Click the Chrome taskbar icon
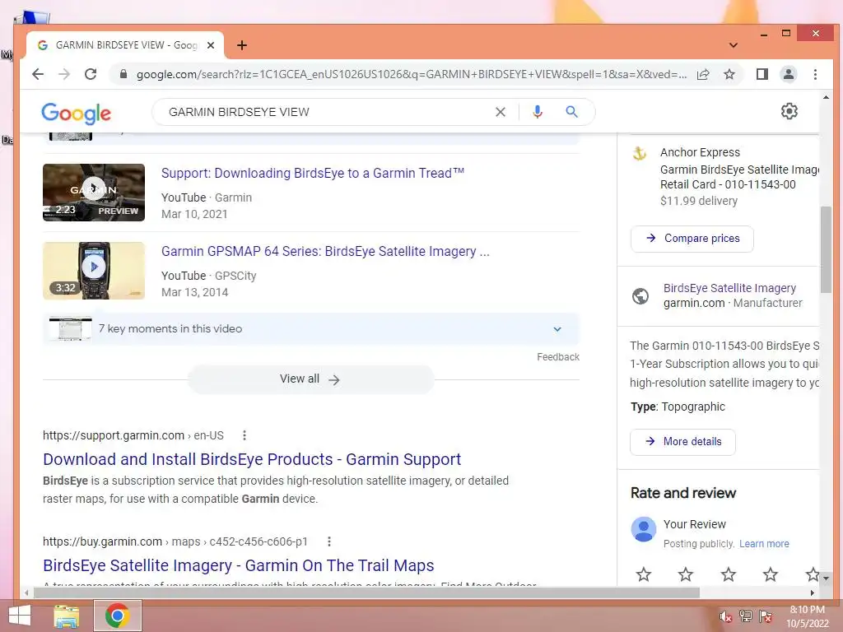Viewport: 843px width, 632px height. [x=118, y=616]
